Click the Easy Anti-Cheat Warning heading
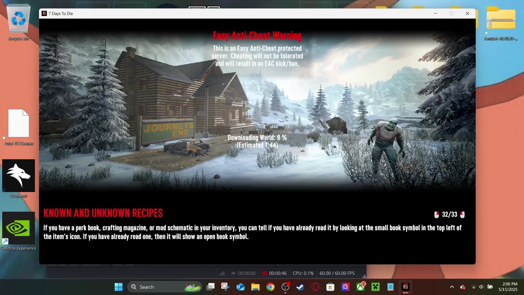The width and height of the screenshot is (524, 295). (x=257, y=36)
